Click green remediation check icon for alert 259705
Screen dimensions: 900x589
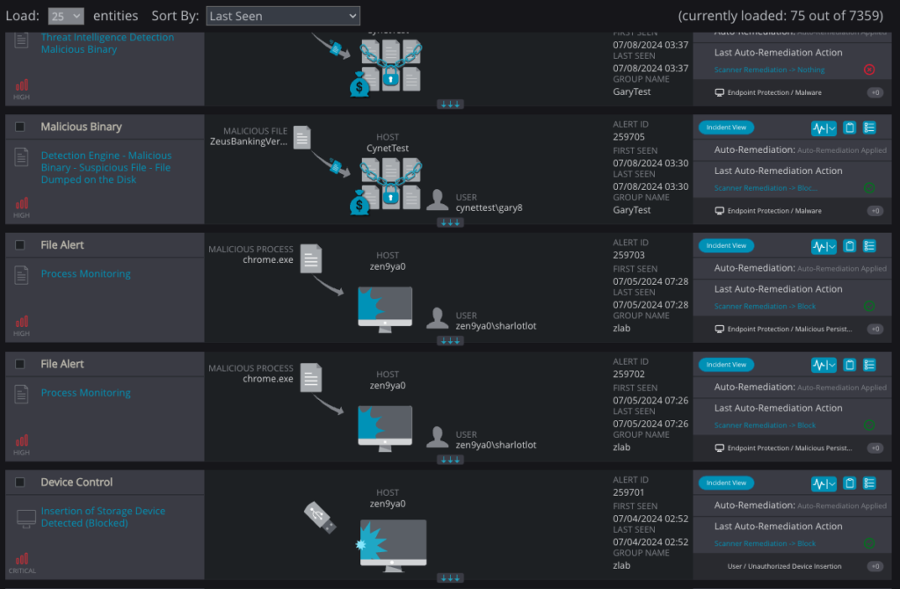869,188
